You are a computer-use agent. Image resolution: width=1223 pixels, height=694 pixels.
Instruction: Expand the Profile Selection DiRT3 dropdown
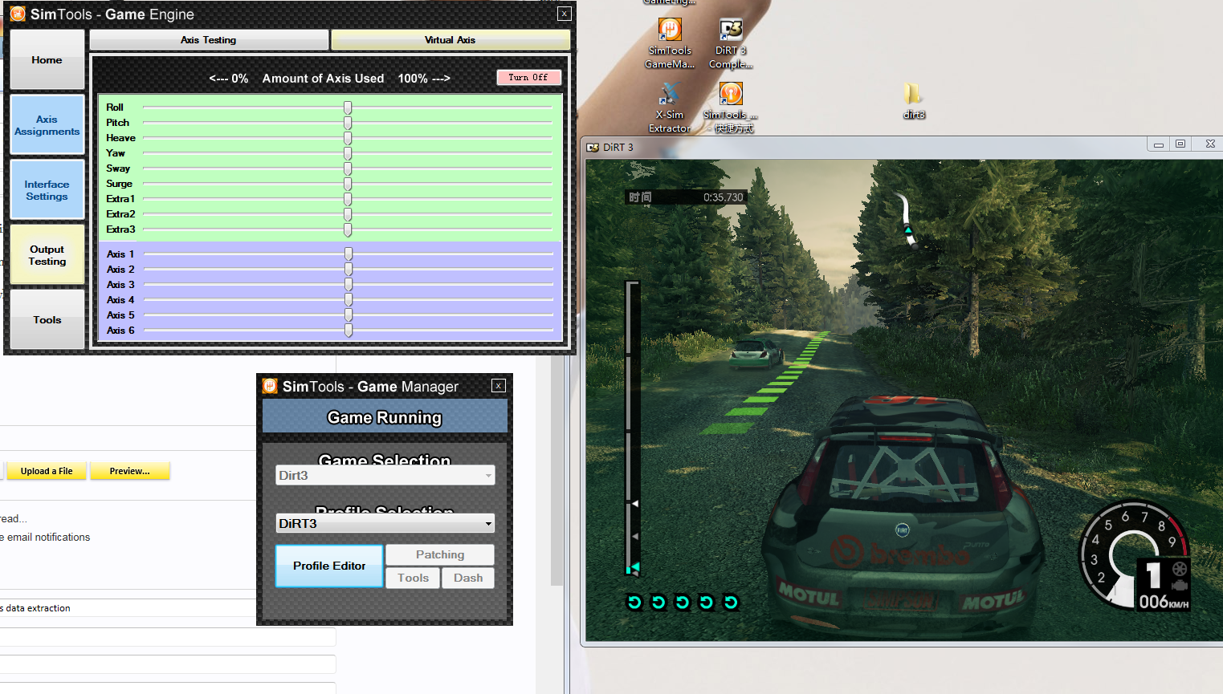pos(385,523)
